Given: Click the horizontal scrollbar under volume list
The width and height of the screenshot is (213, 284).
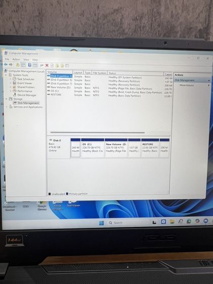Looking at the screenshot, I should click(97, 132).
